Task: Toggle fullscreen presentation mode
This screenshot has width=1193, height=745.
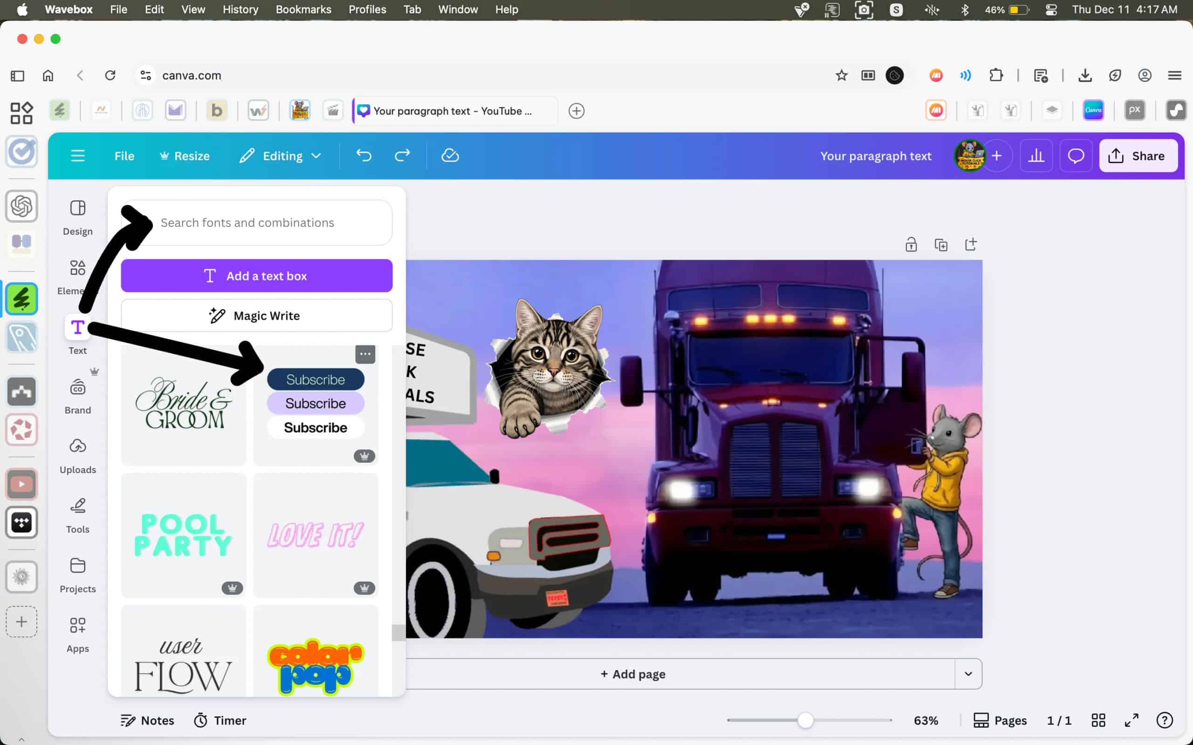Action: point(1131,720)
